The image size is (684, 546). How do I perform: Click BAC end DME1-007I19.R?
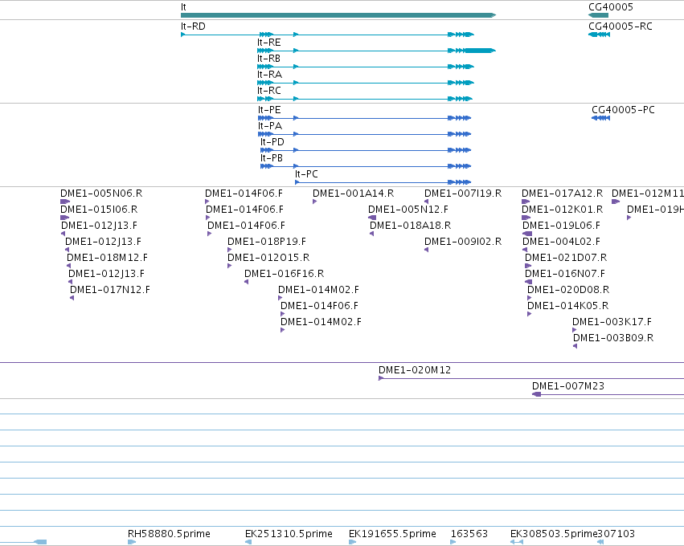463,194
